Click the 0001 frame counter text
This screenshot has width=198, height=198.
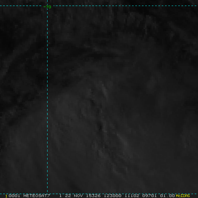(14, 196)
